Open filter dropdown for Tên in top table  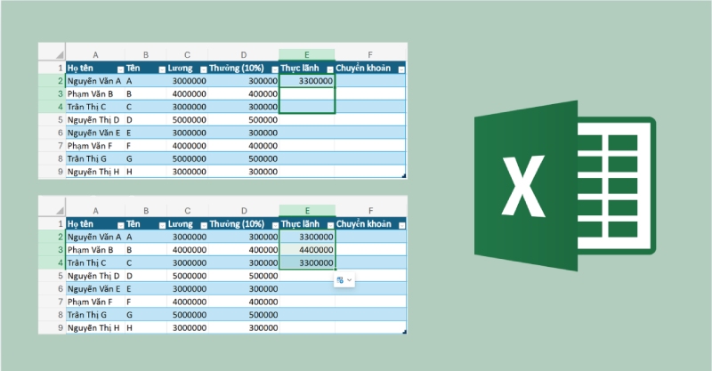pyautogui.click(x=162, y=69)
